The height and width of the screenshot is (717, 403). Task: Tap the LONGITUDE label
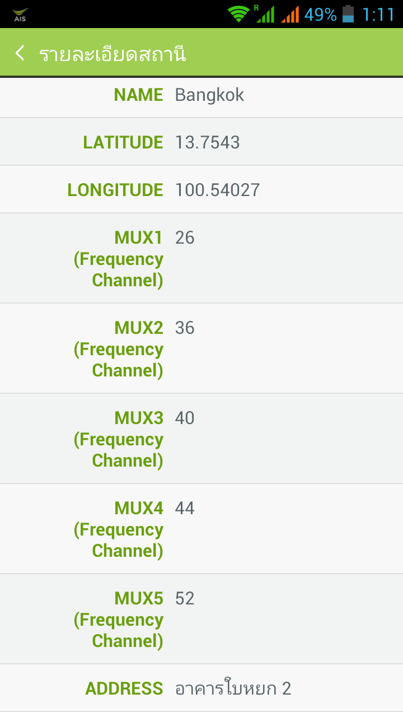point(115,190)
